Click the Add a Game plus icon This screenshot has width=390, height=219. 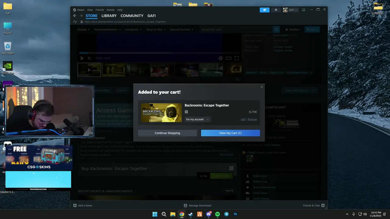tap(75, 206)
